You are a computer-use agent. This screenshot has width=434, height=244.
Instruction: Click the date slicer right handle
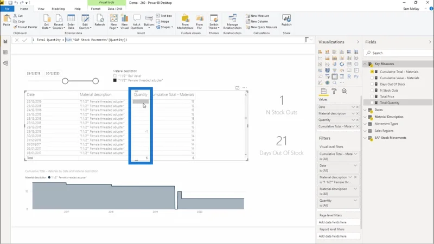(x=95, y=81)
